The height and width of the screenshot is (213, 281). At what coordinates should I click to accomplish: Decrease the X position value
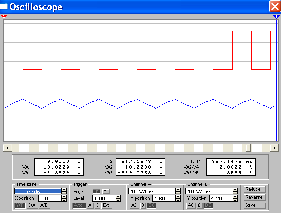(64, 200)
